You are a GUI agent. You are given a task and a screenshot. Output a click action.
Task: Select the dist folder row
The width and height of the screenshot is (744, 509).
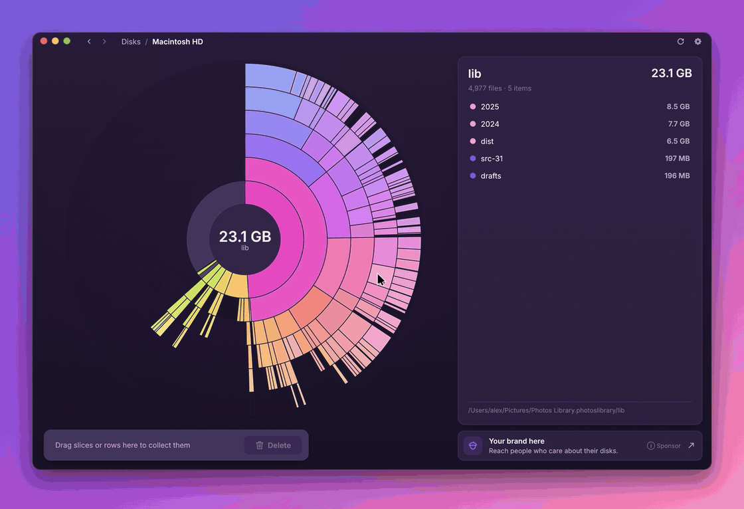[x=580, y=141]
